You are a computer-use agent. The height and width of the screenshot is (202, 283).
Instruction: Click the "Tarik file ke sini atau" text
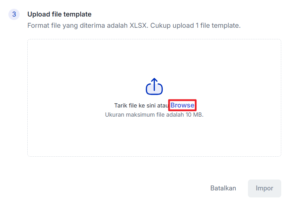(141, 106)
